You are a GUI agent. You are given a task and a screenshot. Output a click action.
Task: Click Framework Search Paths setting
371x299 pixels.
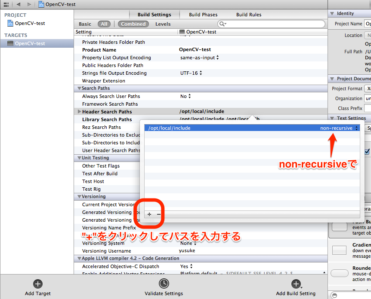coord(110,104)
